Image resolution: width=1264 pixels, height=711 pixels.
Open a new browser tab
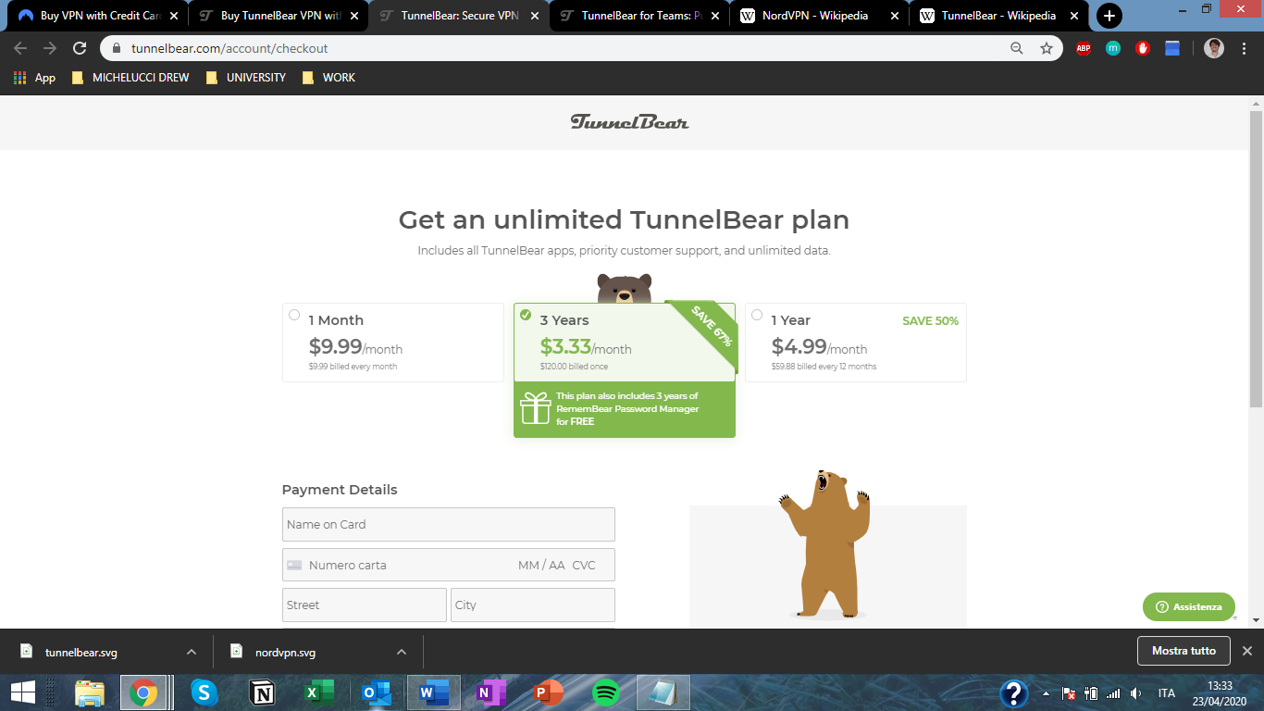1109,16
